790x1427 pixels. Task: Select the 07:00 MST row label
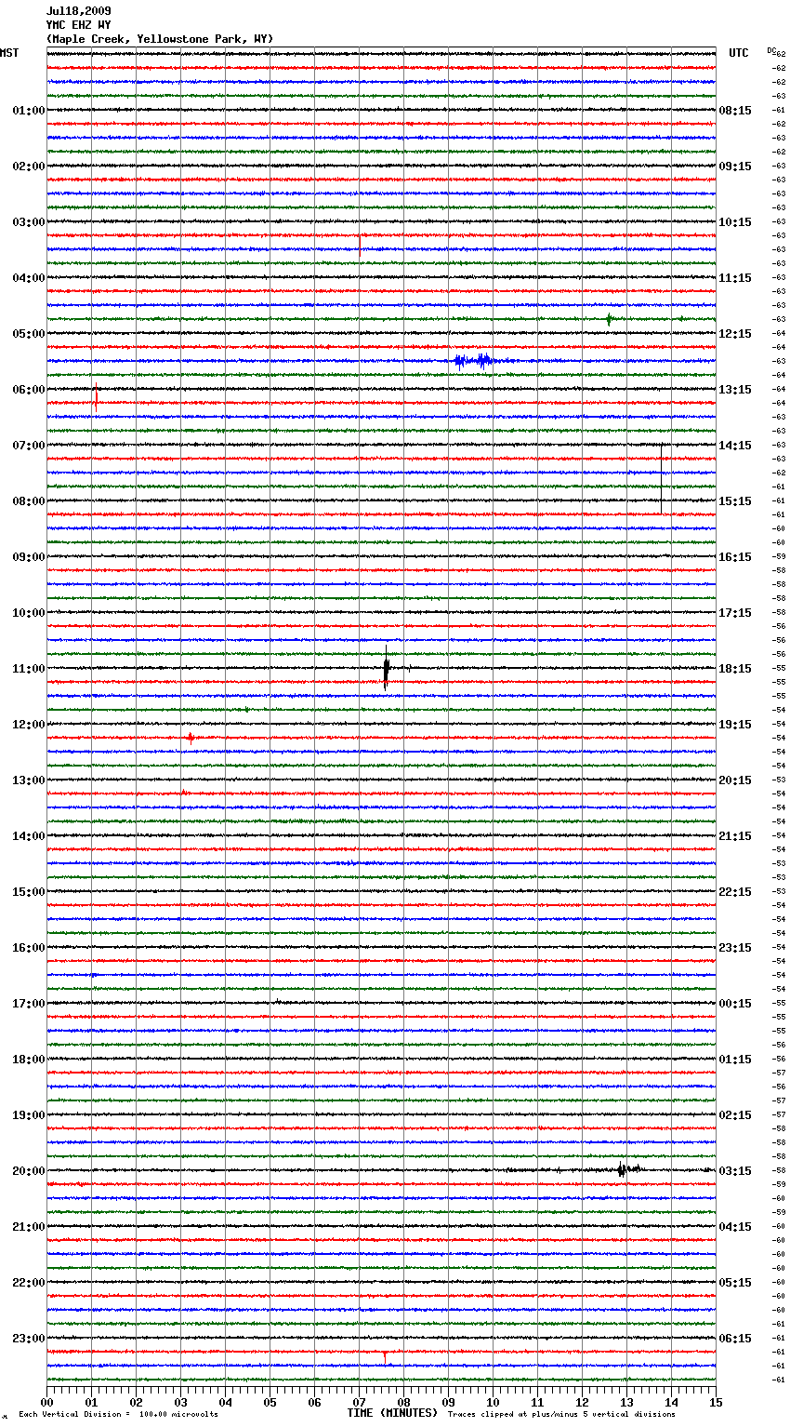29,446
